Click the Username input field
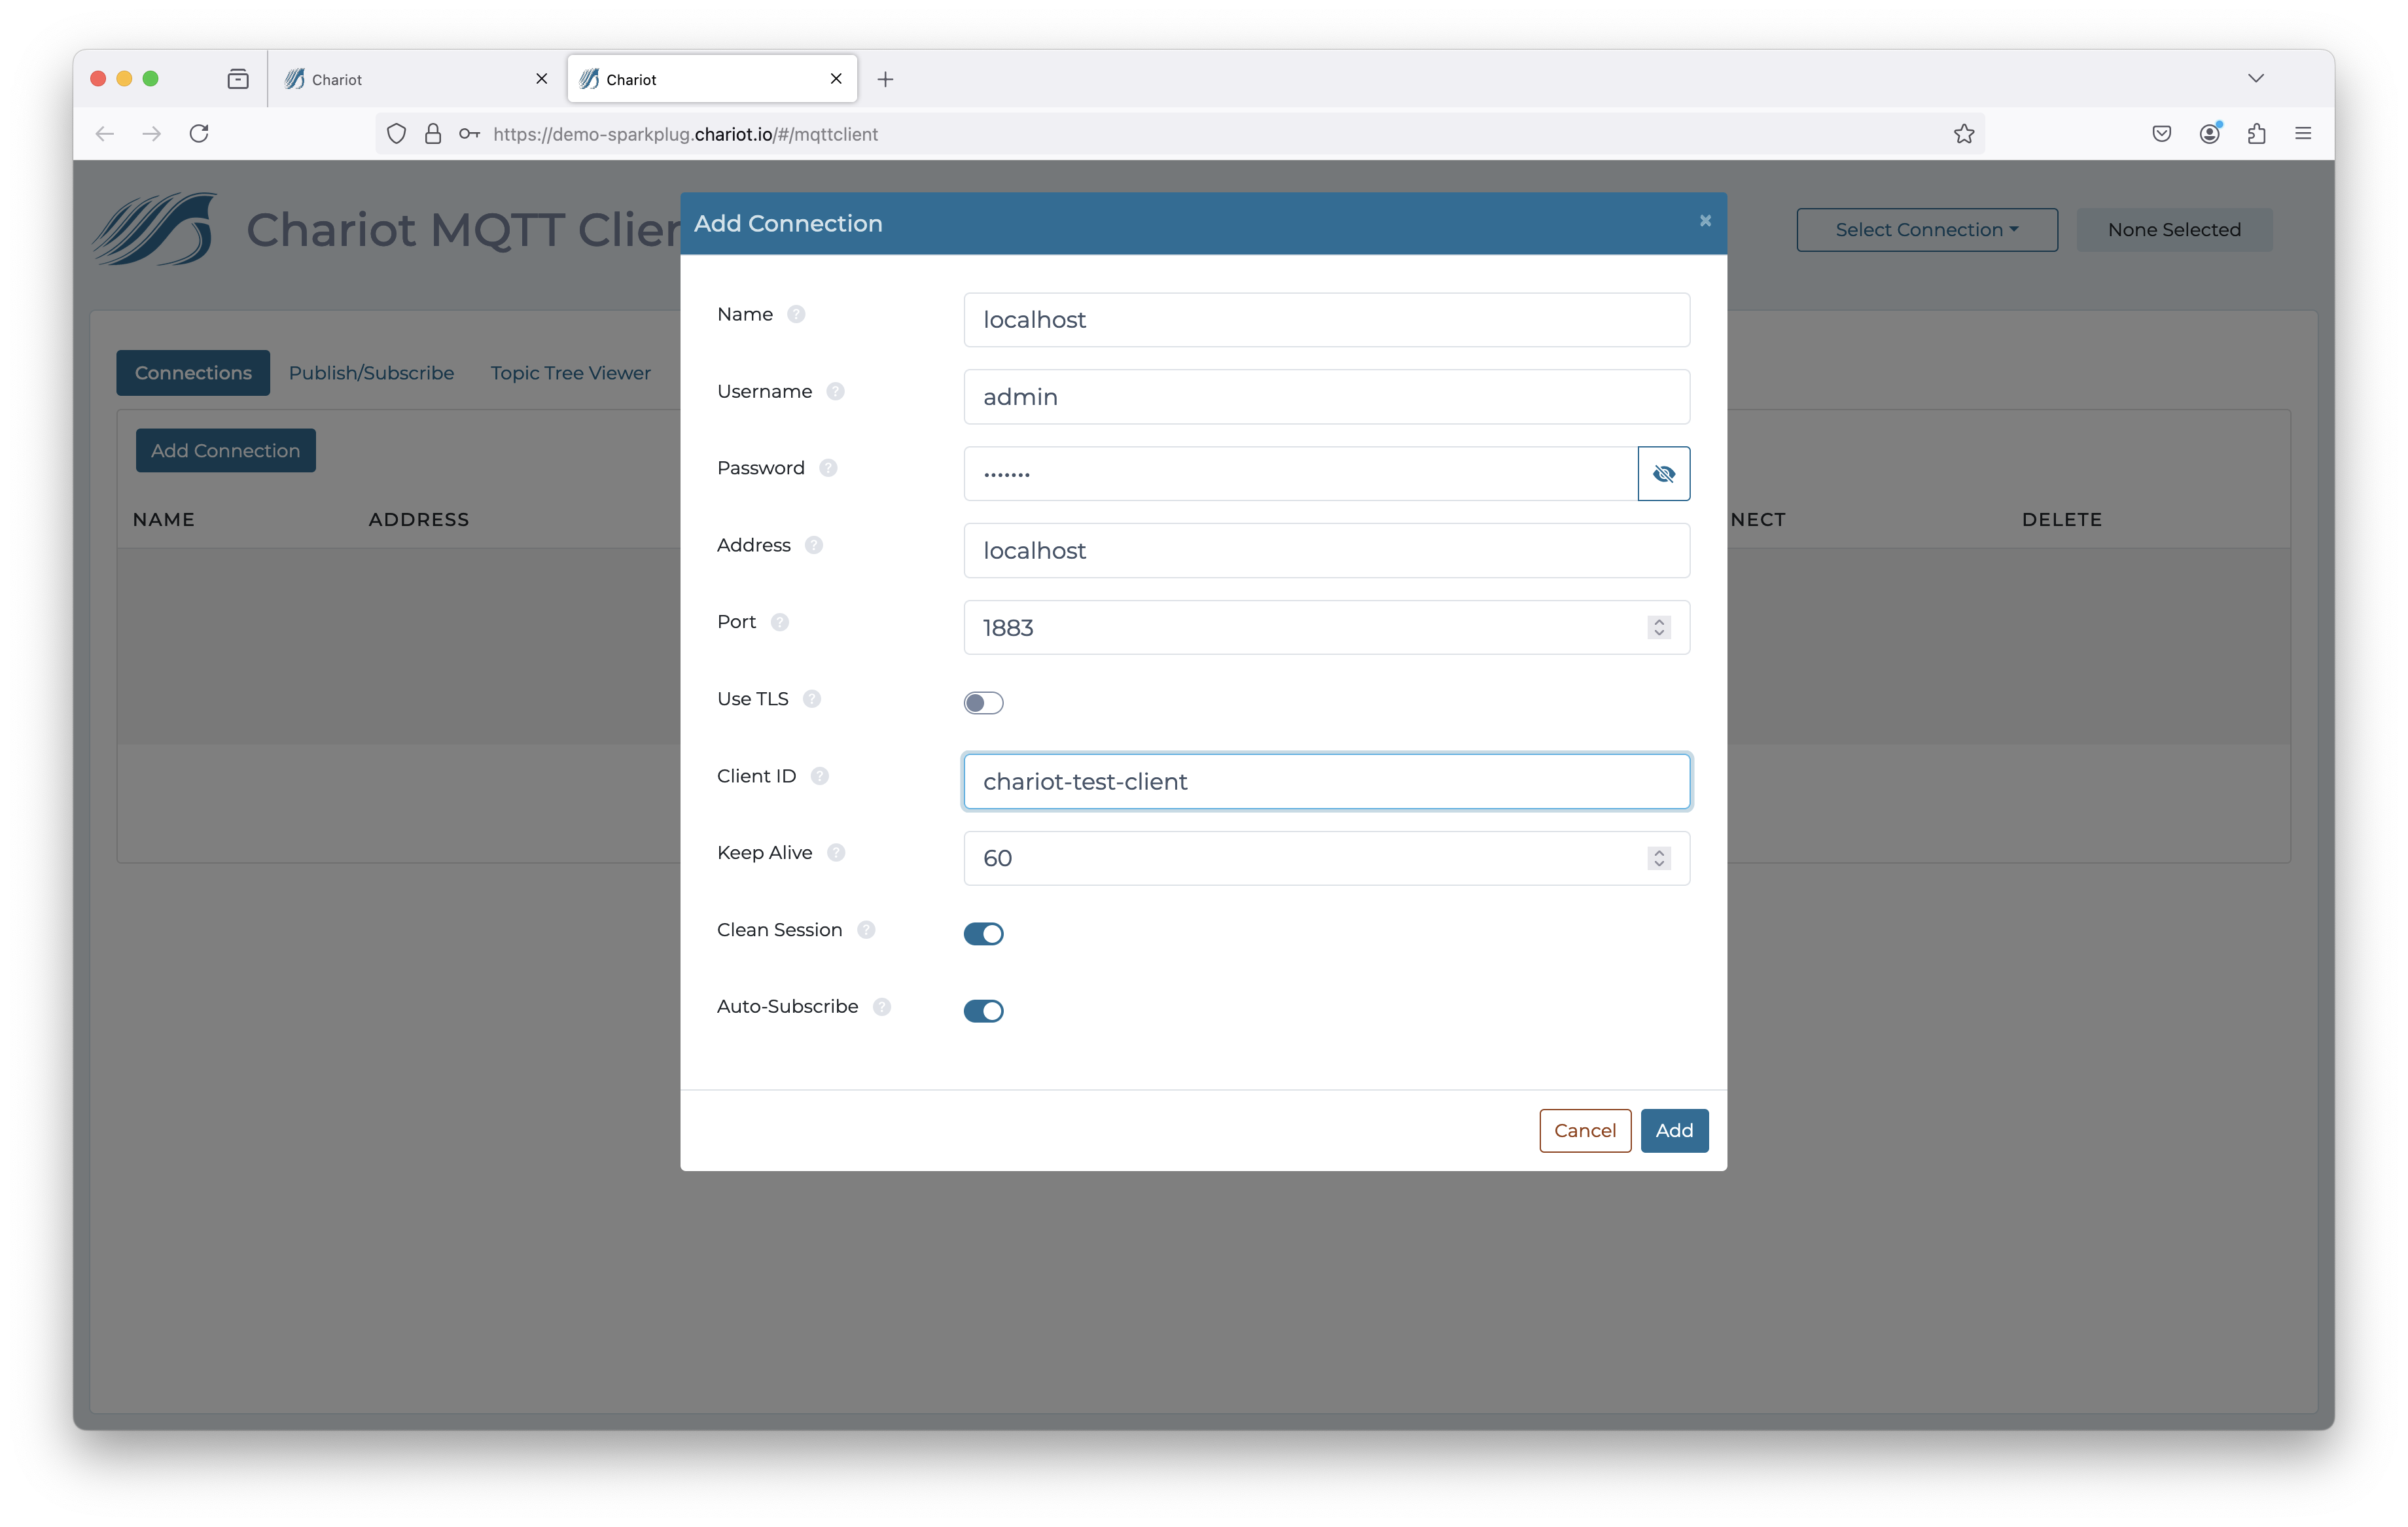 coord(1326,397)
